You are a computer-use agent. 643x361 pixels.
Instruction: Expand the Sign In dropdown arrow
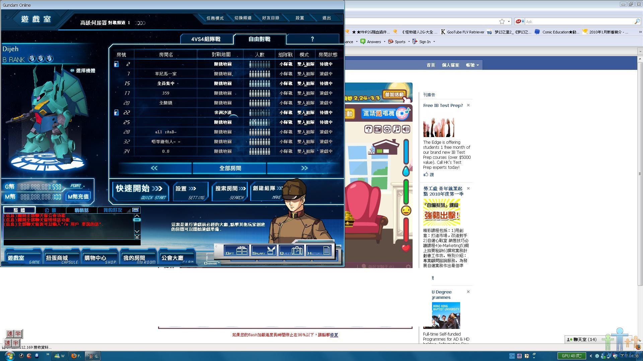(434, 42)
